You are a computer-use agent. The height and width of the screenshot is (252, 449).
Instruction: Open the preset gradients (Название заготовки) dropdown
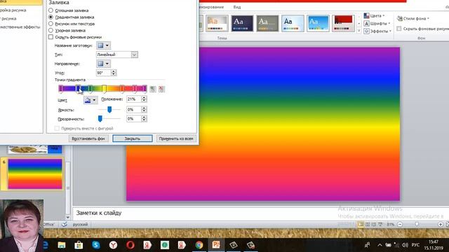(x=103, y=45)
